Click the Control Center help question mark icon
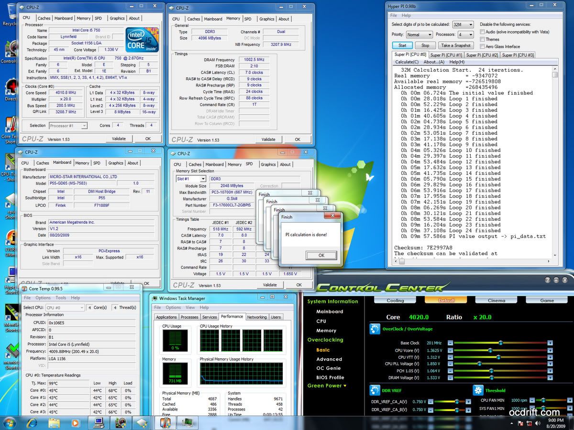This screenshot has width=574, height=430. pyautogui.click(x=547, y=280)
